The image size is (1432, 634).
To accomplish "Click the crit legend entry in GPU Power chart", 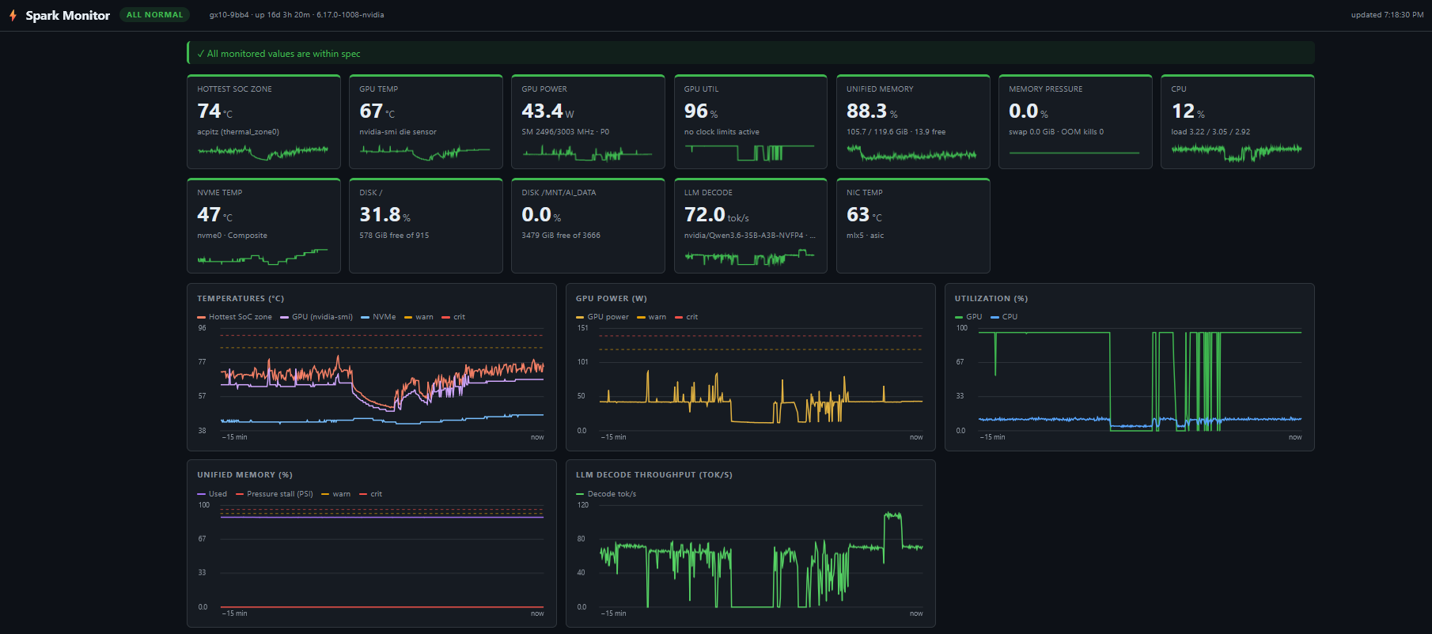I will point(686,317).
